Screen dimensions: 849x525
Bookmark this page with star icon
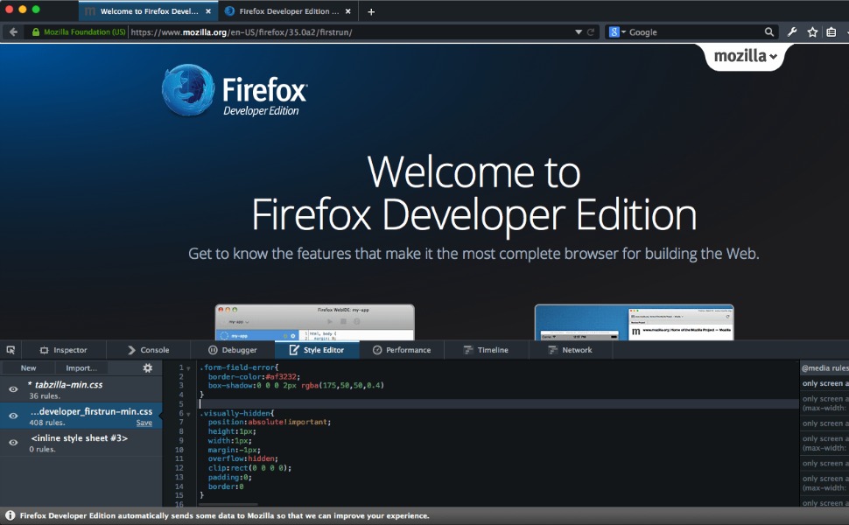point(812,31)
